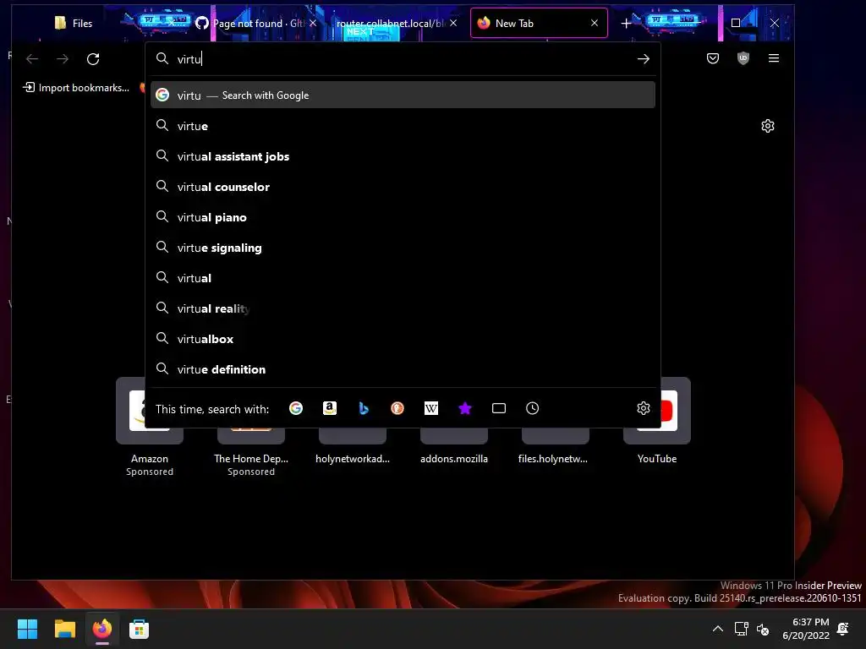Open volume muted tray icon

[763, 629]
